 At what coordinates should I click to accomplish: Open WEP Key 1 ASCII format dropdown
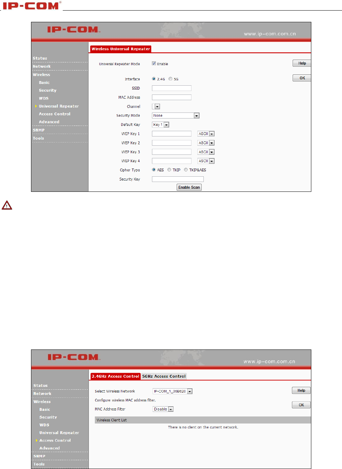click(x=206, y=134)
